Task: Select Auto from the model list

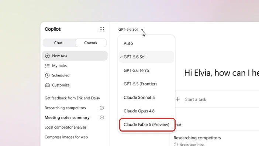Action: pyautogui.click(x=146, y=43)
